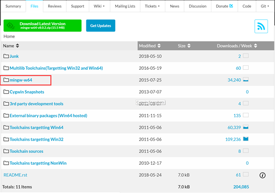Click the external link icon beside Donate
This screenshot has height=193, width=275.
pos(231,6)
